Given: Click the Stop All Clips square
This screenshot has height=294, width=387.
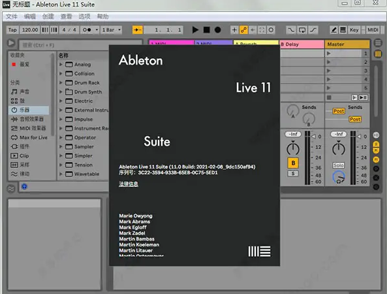Looking at the screenshot, I should [x=329, y=97].
